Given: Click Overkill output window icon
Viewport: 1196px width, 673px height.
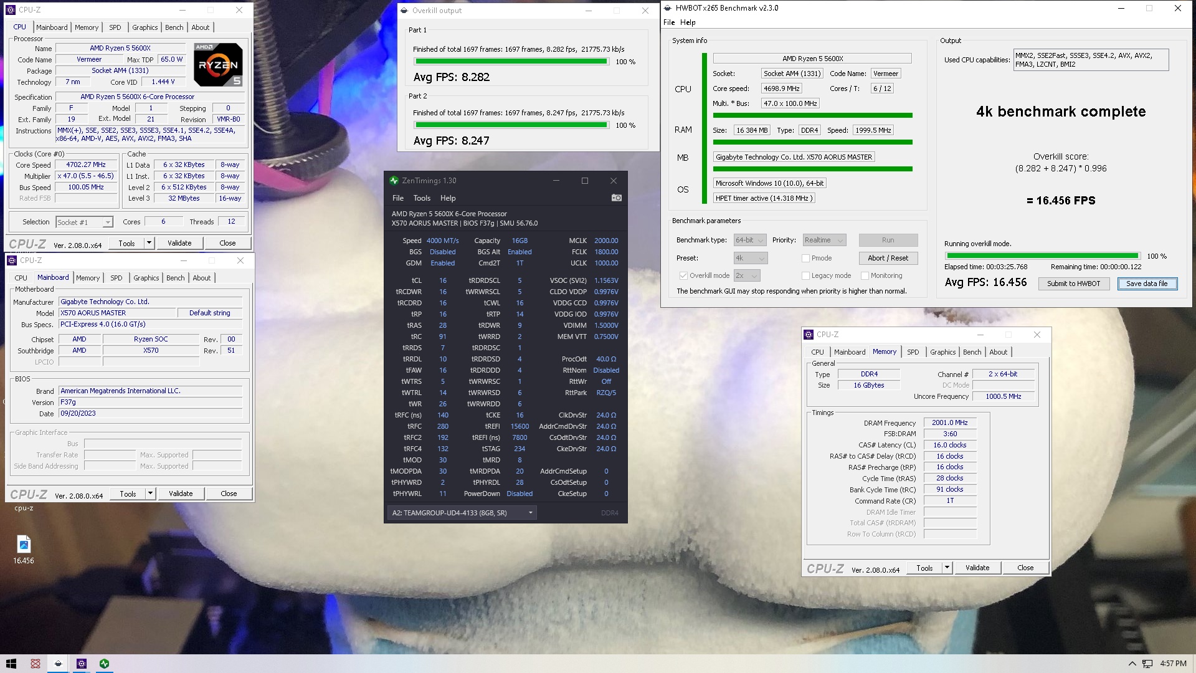Looking at the screenshot, I should (x=405, y=11).
